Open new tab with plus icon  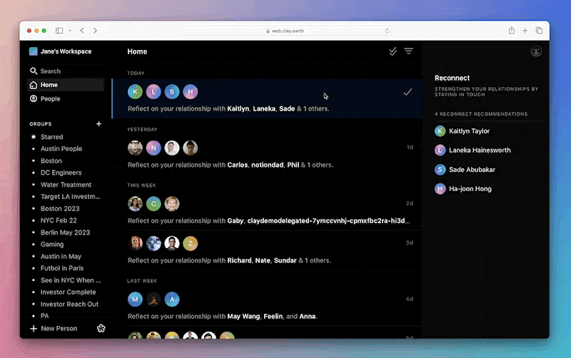525,31
